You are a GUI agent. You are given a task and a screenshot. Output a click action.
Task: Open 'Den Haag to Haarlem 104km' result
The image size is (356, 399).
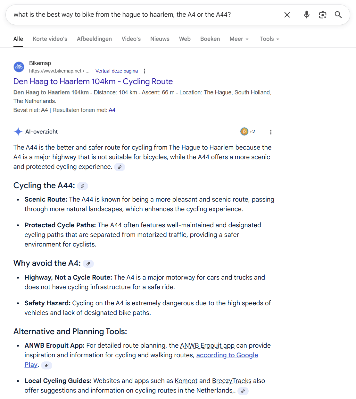(93, 82)
